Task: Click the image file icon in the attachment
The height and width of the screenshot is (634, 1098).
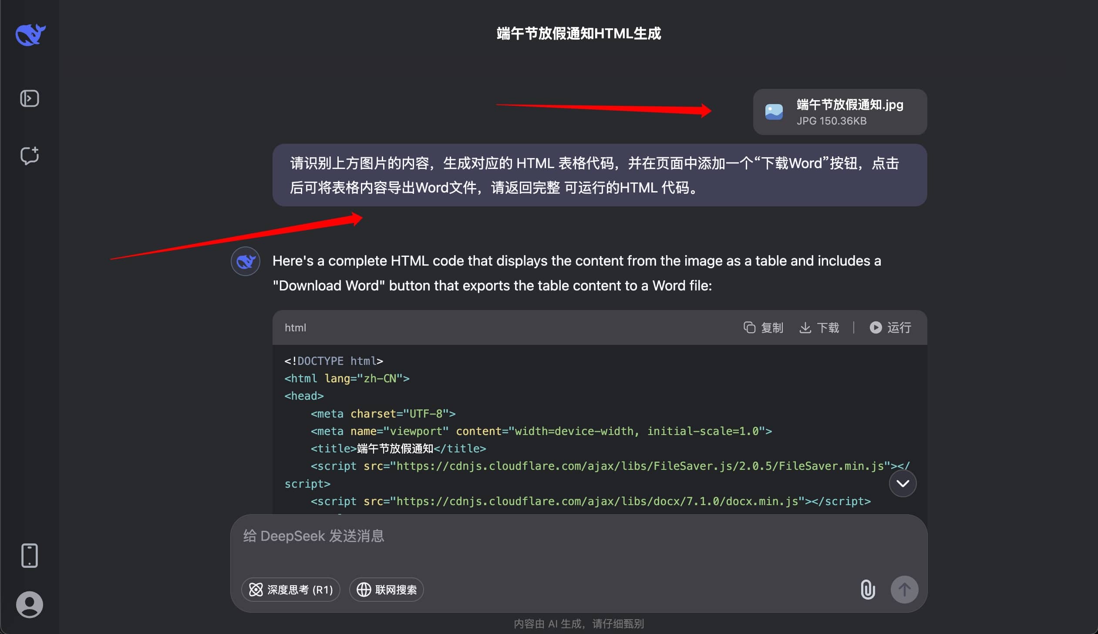Action: coord(774,112)
